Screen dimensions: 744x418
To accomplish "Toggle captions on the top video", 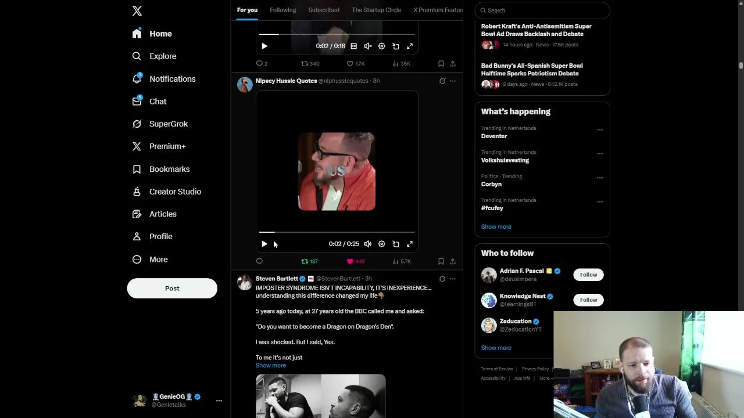I will click(x=353, y=46).
